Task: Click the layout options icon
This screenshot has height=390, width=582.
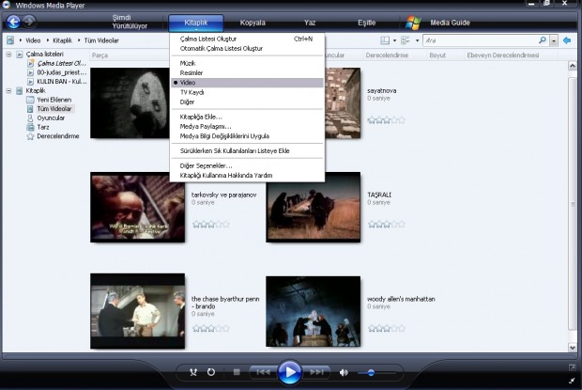Action: click(385, 40)
